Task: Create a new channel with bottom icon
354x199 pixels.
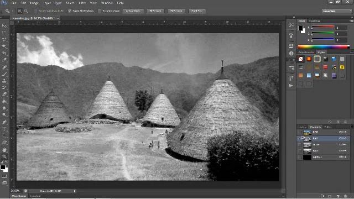Action: click(x=338, y=196)
